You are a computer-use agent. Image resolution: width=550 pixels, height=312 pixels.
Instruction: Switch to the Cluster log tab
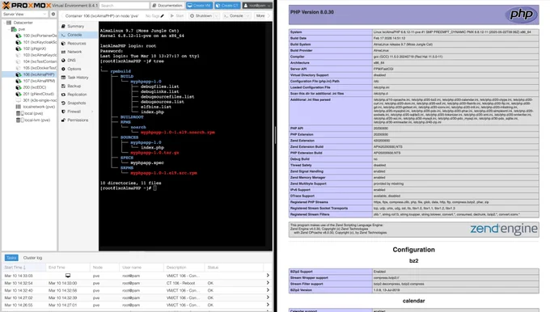[32, 258]
